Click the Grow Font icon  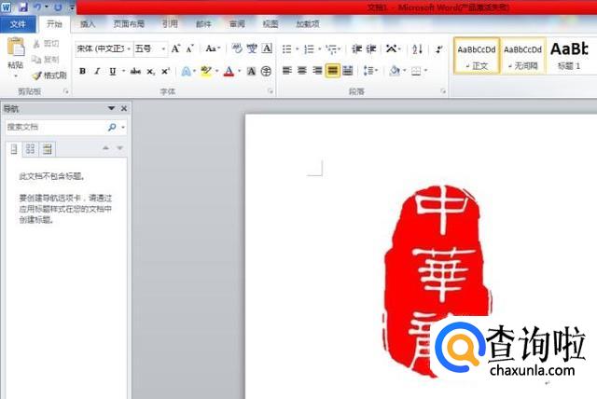click(175, 48)
